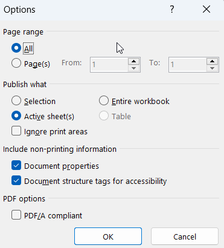Click the From page number field
Viewport: 224px width, 248px height.
pyautogui.click(x=109, y=65)
